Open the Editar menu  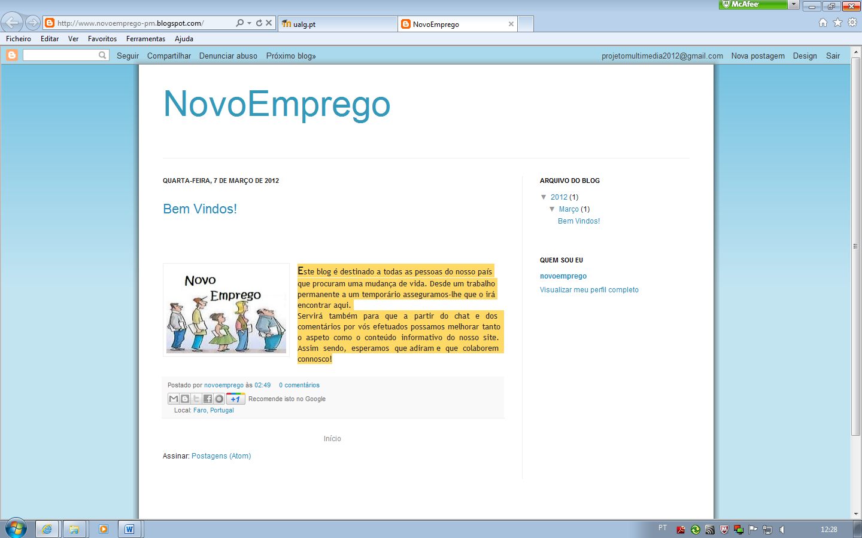click(x=50, y=39)
